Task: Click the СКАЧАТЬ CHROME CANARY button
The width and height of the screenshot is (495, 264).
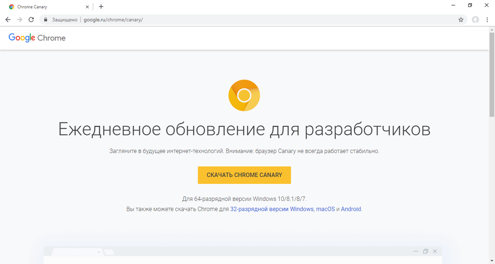Action: click(244, 175)
